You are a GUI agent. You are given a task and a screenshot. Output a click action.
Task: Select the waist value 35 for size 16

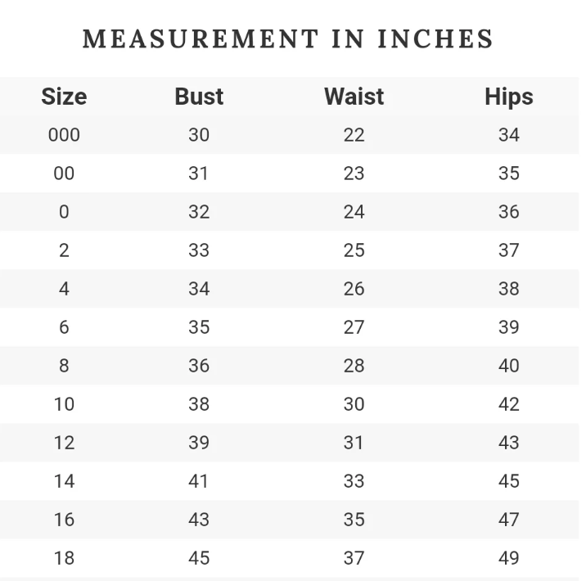354,520
